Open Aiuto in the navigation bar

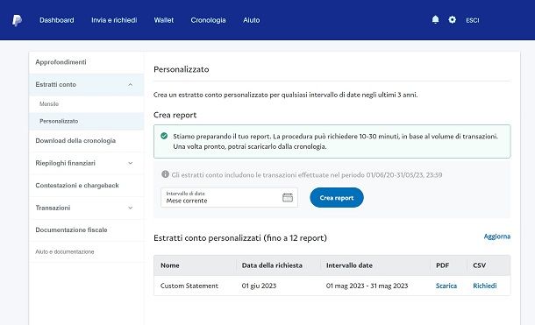click(x=252, y=20)
